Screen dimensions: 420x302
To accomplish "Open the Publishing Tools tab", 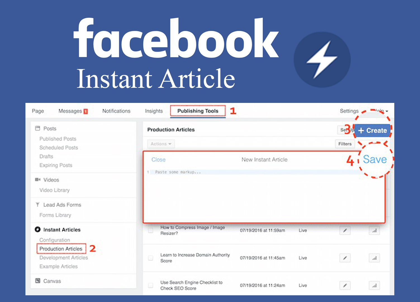I will point(198,111).
